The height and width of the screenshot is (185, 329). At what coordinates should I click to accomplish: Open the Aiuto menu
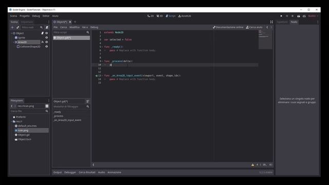[55, 16]
